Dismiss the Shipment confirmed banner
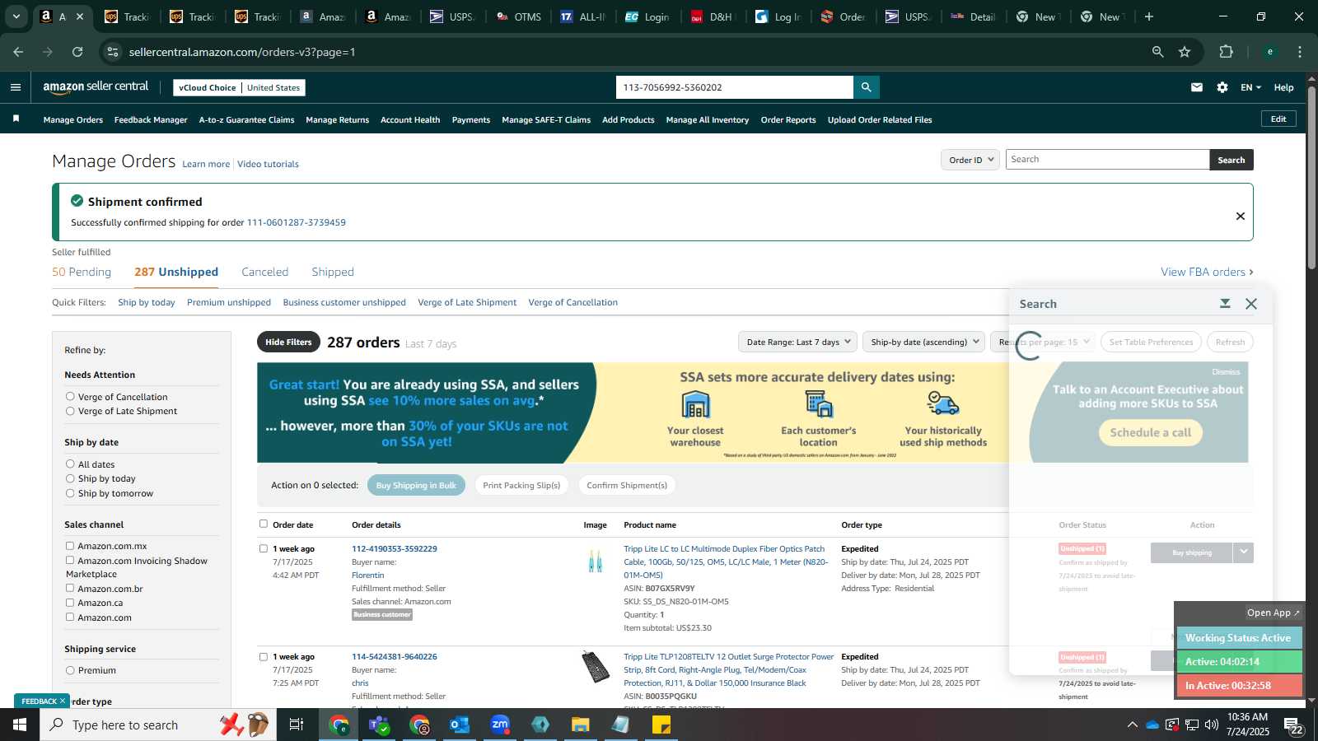The height and width of the screenshot is (741, 1318). tap(1240, 216)
